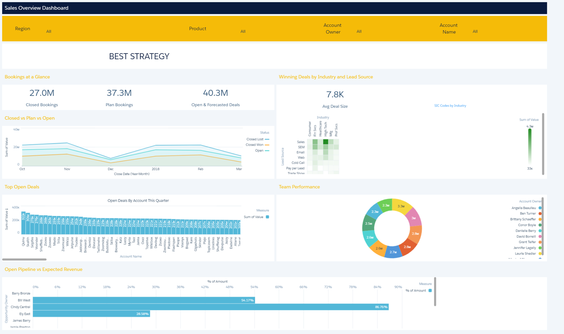Toggle sort on Sum of Value axis arrow

pyautogui.click(x=7, y=210)
